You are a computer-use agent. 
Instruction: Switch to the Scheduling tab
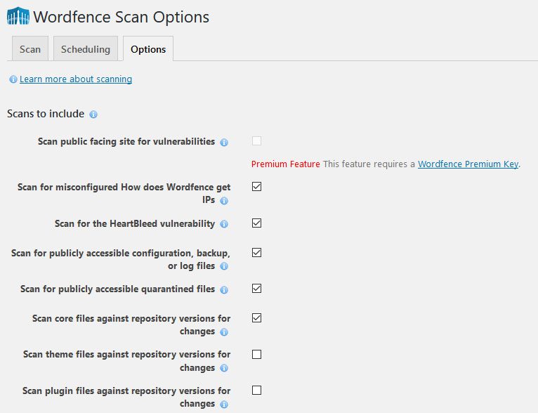[86, 48]
